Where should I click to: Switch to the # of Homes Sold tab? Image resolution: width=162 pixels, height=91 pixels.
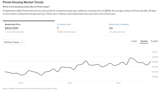(x=81, y=28)
